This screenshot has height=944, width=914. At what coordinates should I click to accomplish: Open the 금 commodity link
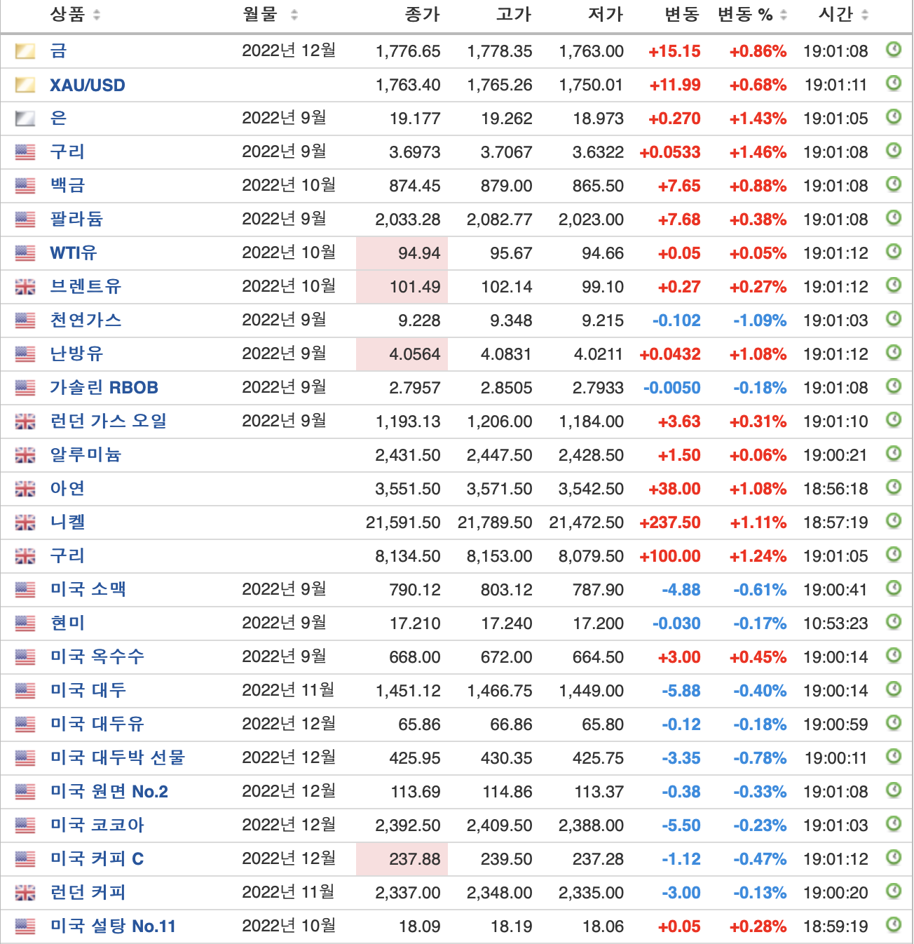[58, 50]
